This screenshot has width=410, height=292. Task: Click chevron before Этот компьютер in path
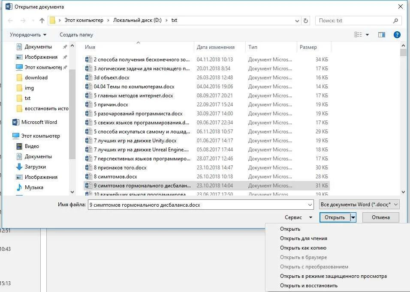pos(60,21)
